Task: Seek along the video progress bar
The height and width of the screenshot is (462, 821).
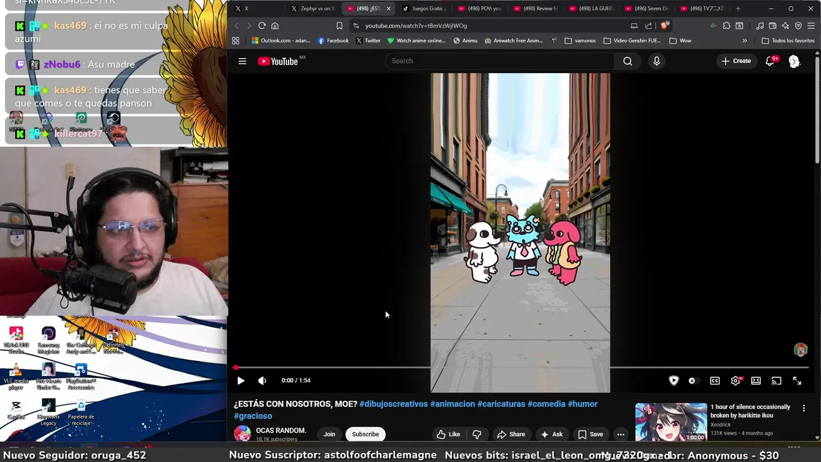Action: click(x=521, y=368)
